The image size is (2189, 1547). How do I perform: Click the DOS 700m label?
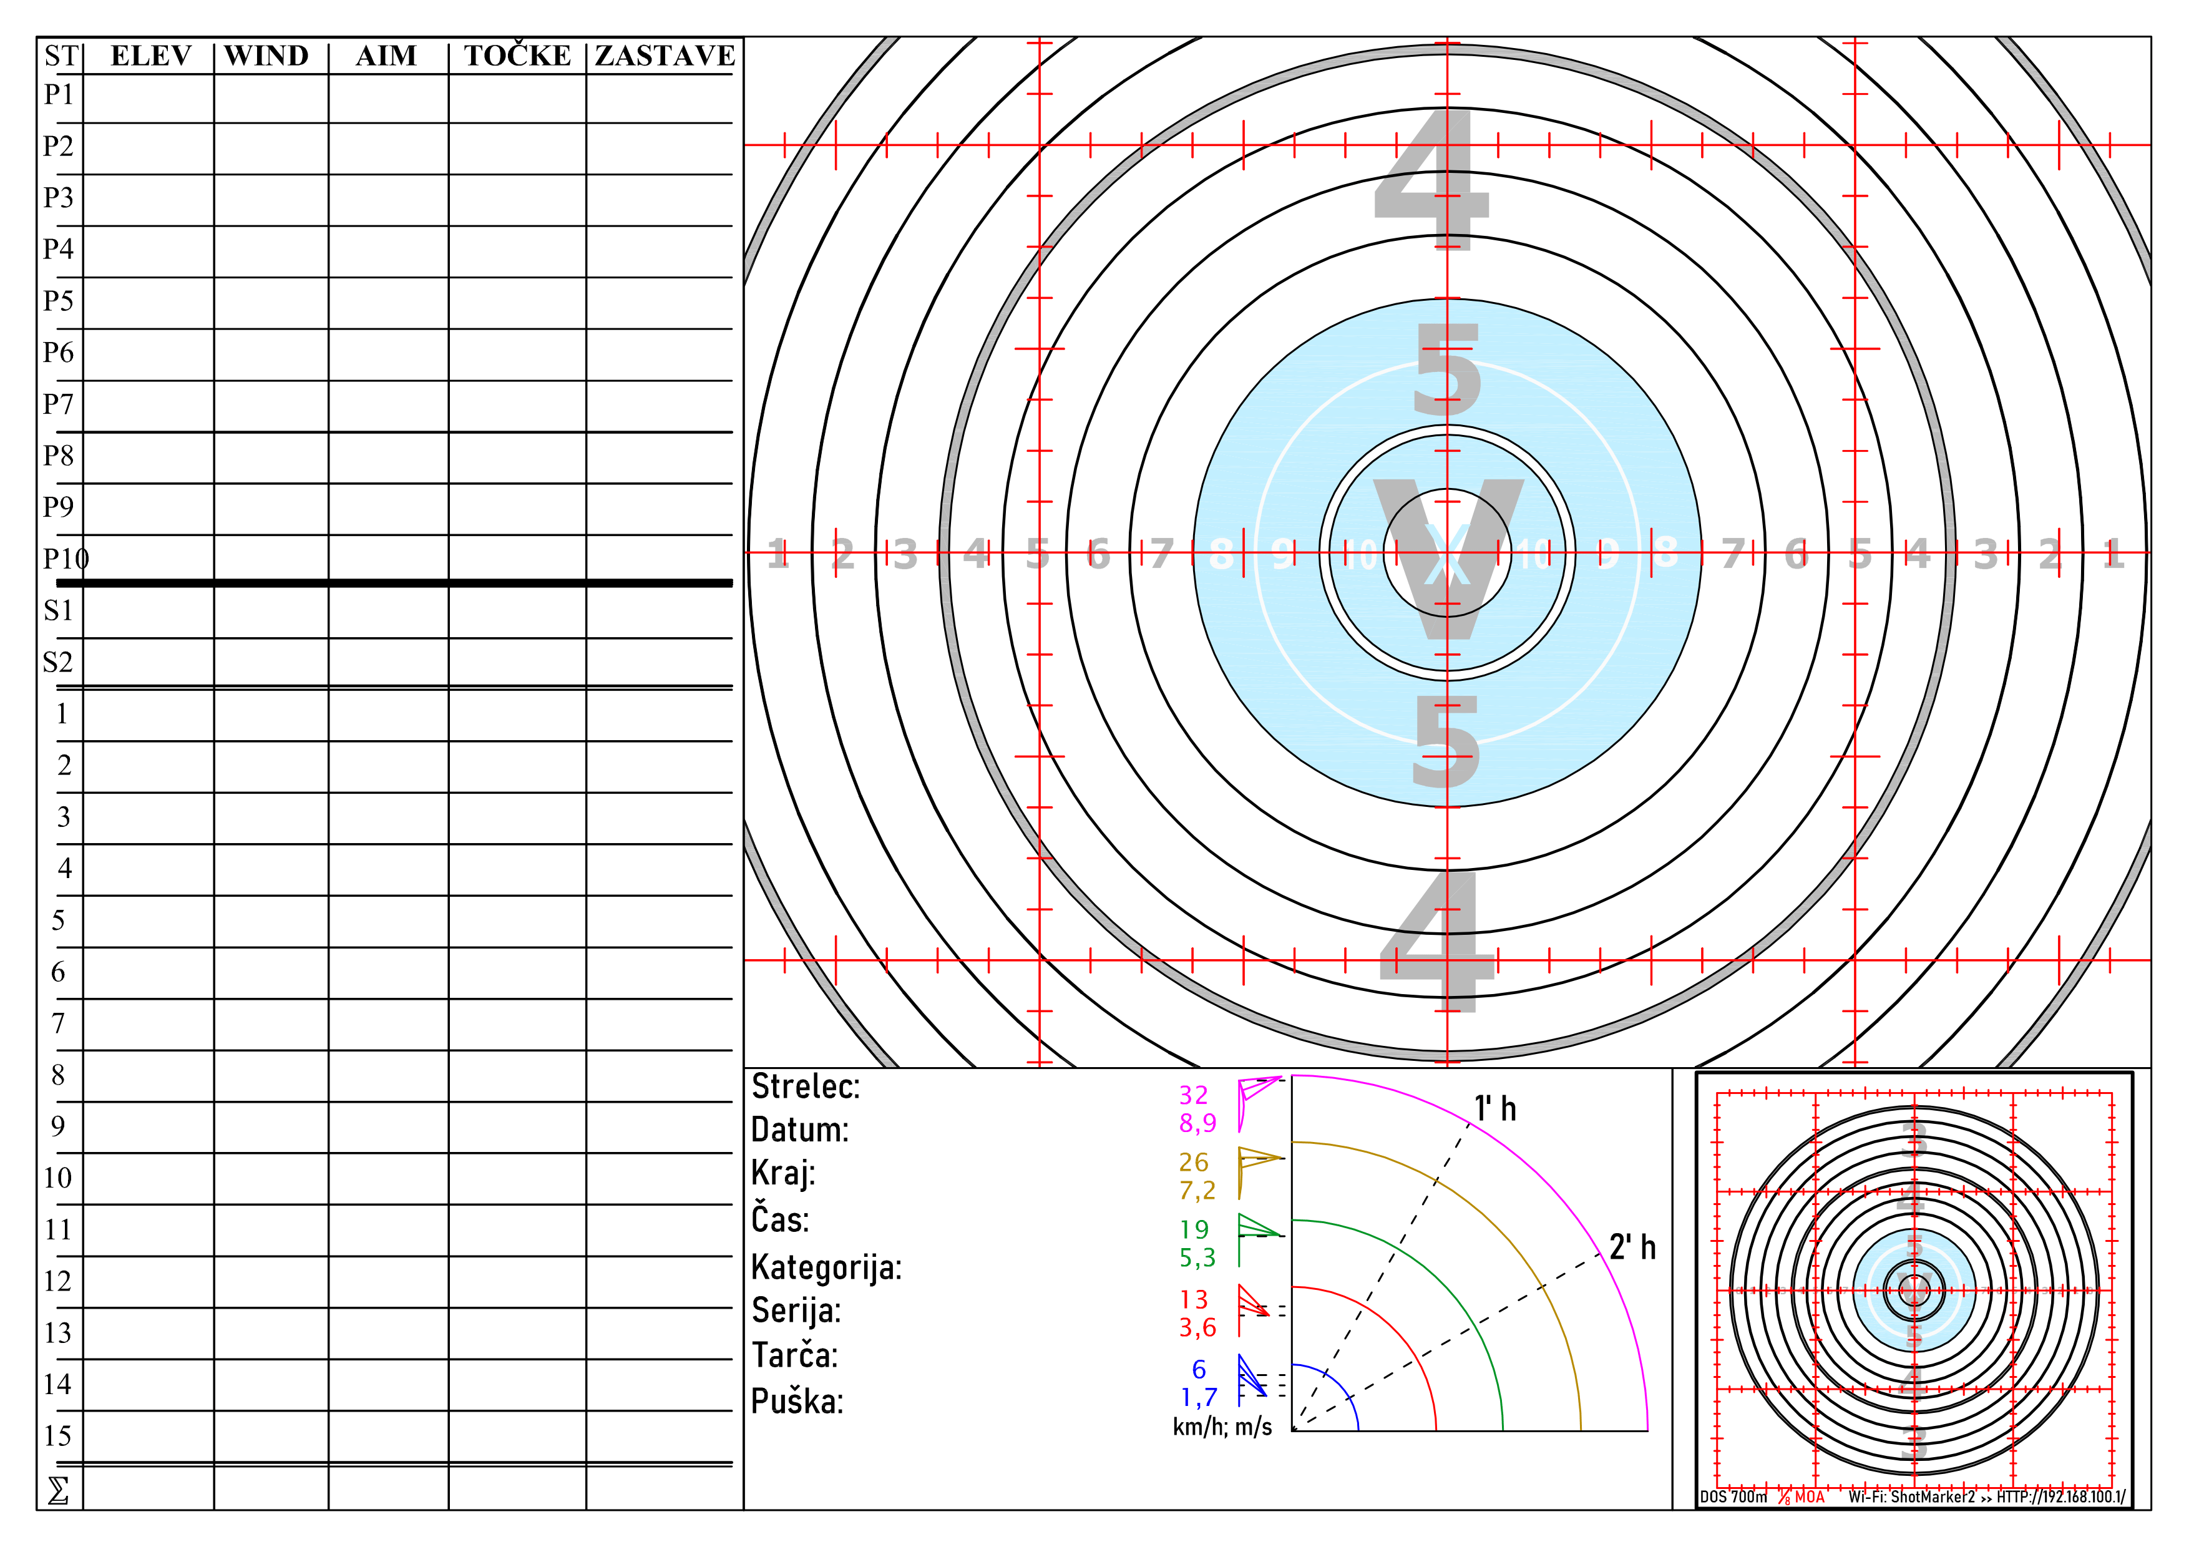(x=1733, y=1498)
